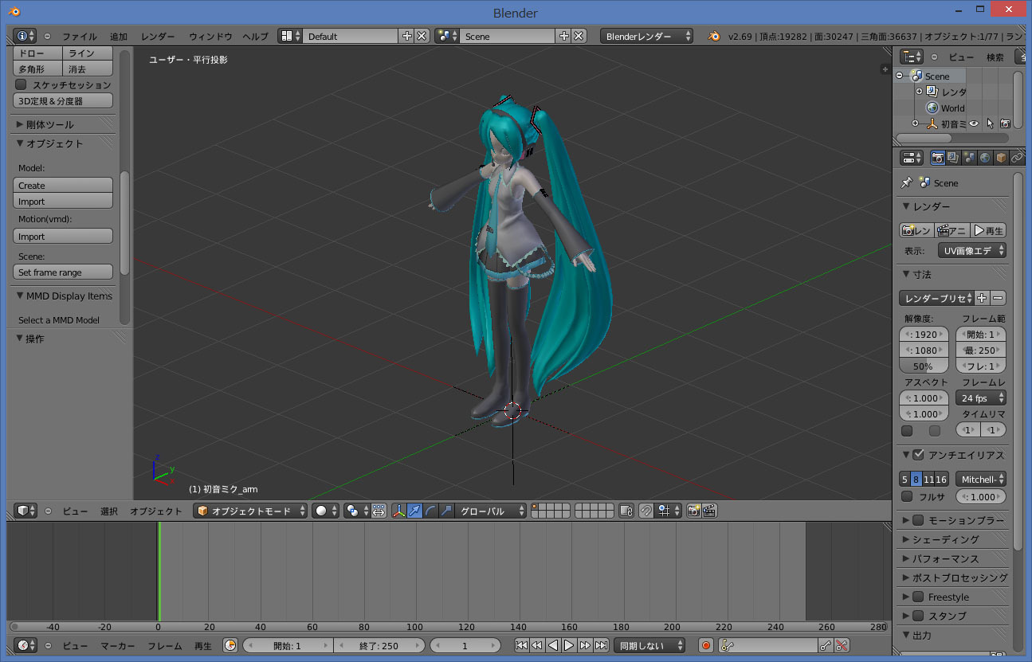Toggle lock camera and layers icon
1032x662 pixels.
click(626, 511)
